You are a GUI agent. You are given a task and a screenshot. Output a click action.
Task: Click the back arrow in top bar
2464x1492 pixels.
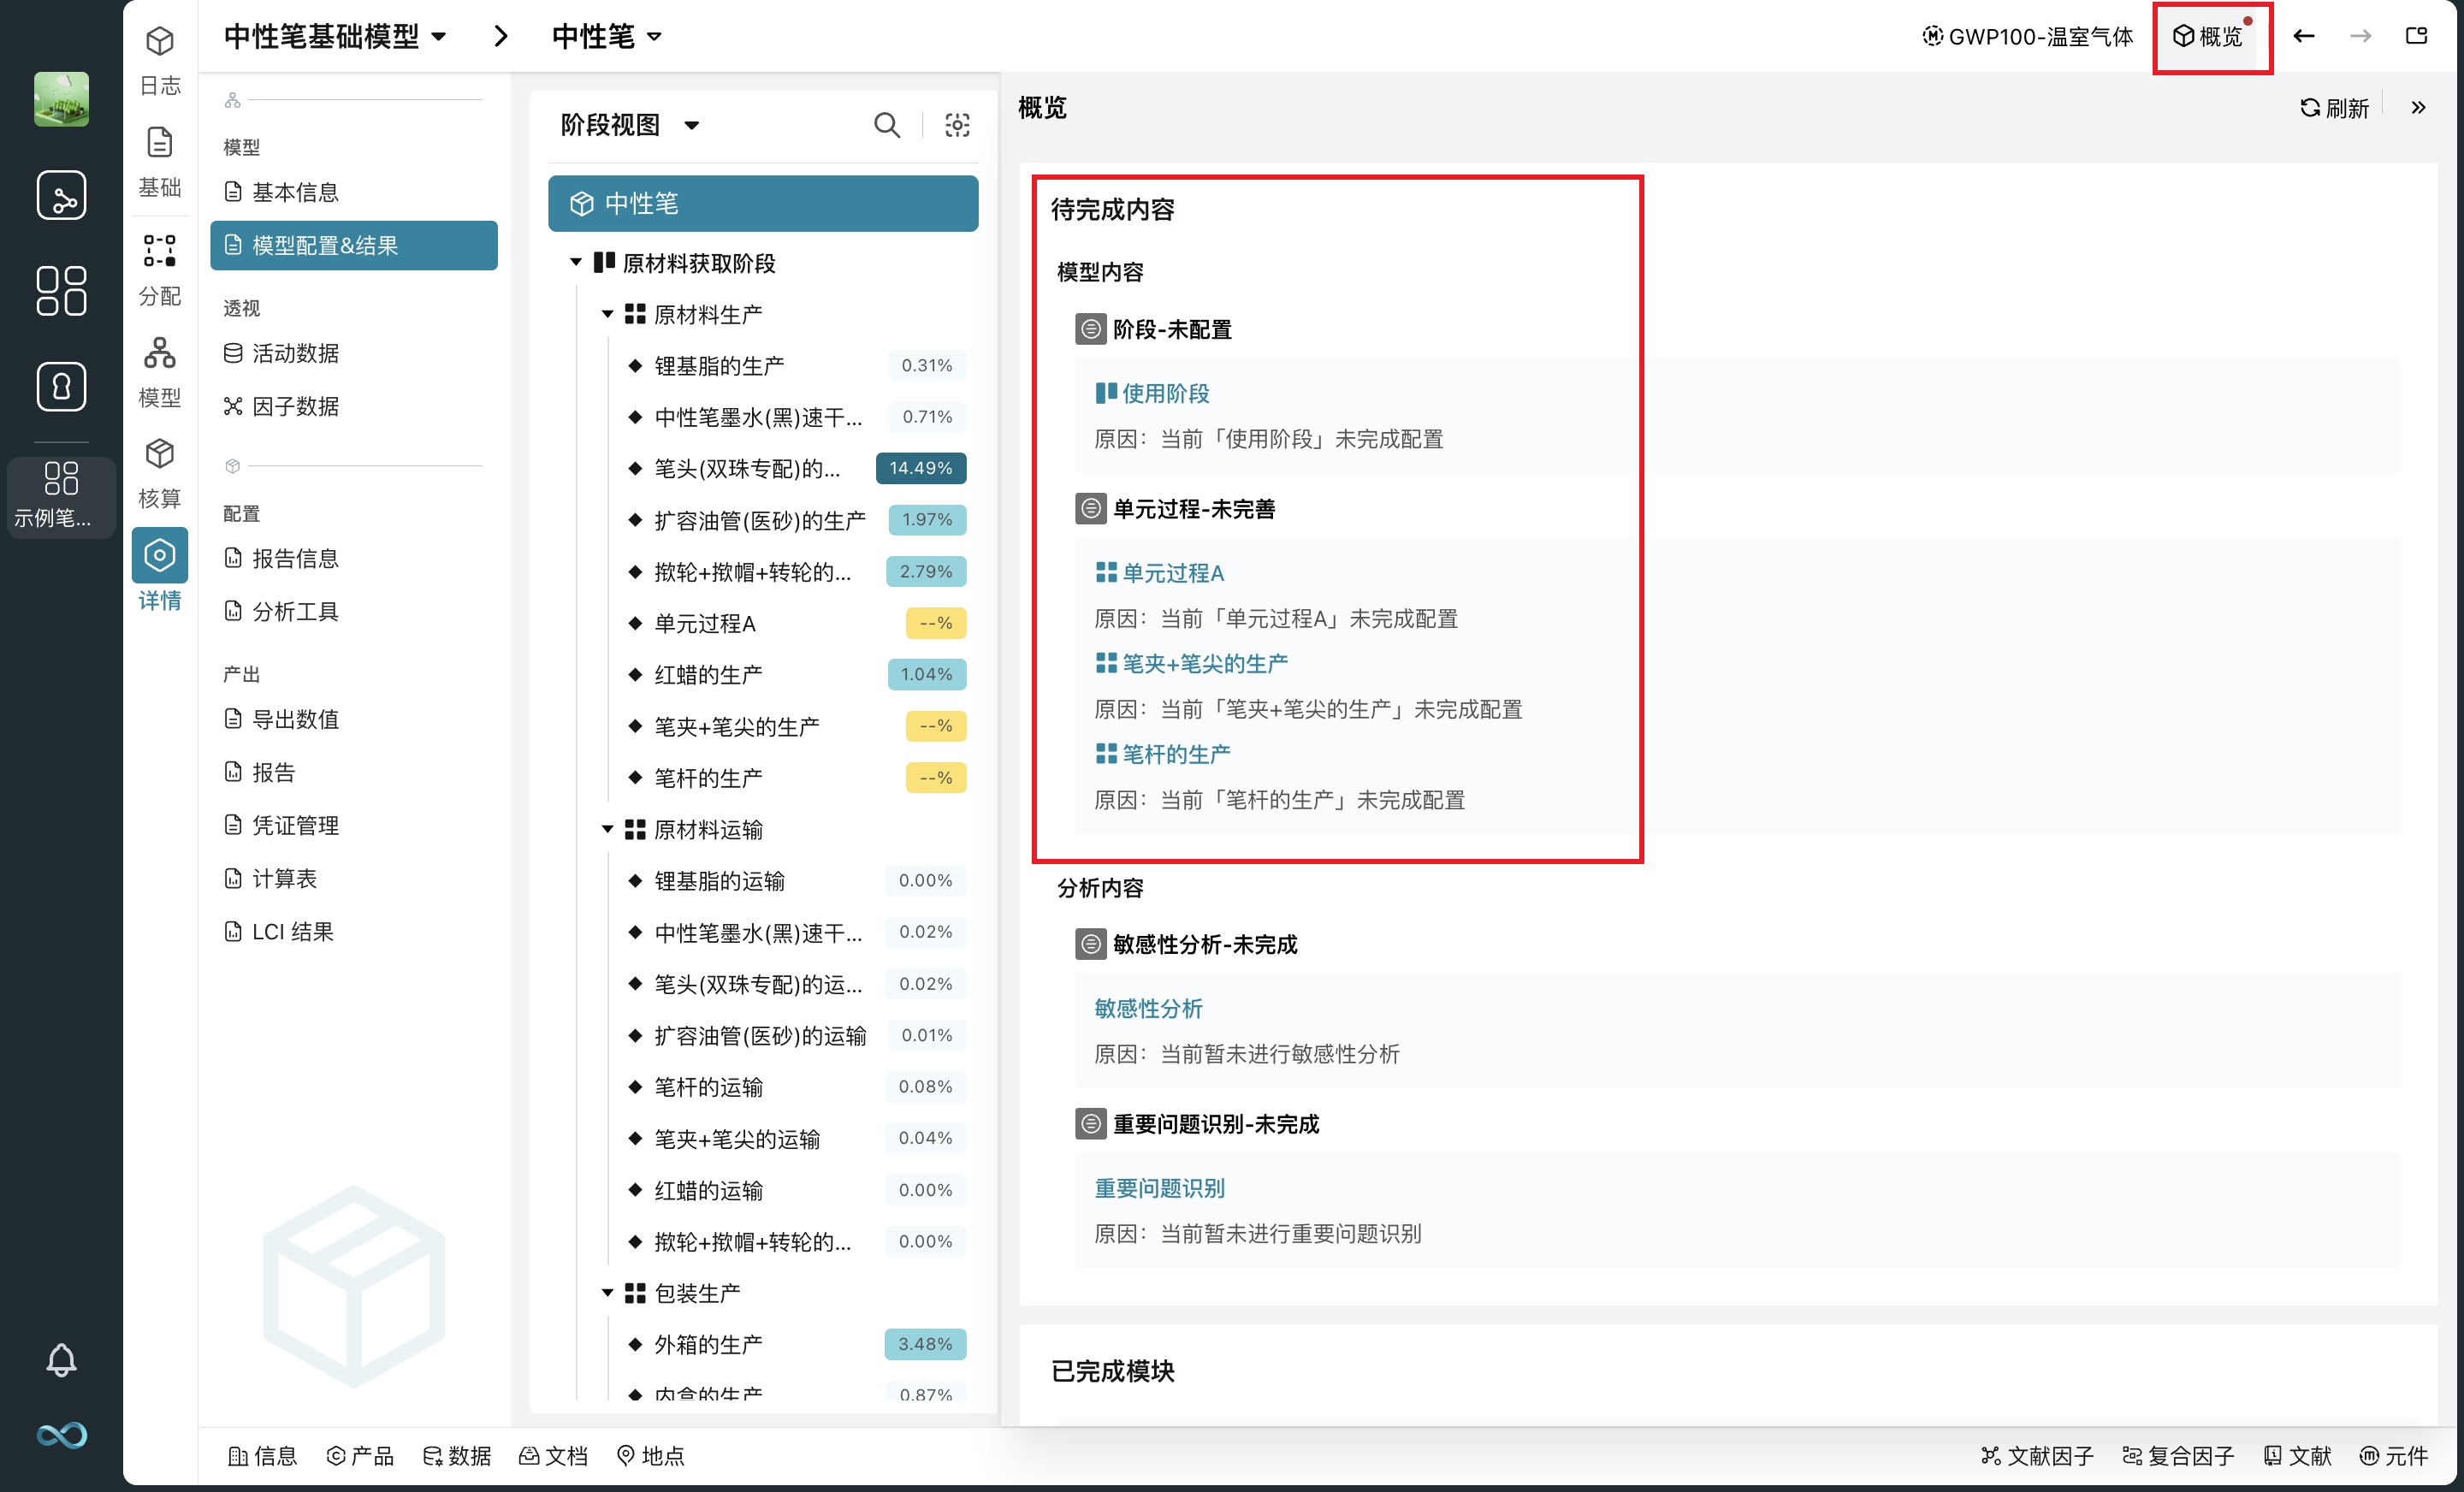pos(2304,36)
